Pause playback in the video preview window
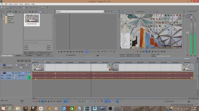Image resolution: width=199 pixels, height=111 pixels. tap(150, 51)
